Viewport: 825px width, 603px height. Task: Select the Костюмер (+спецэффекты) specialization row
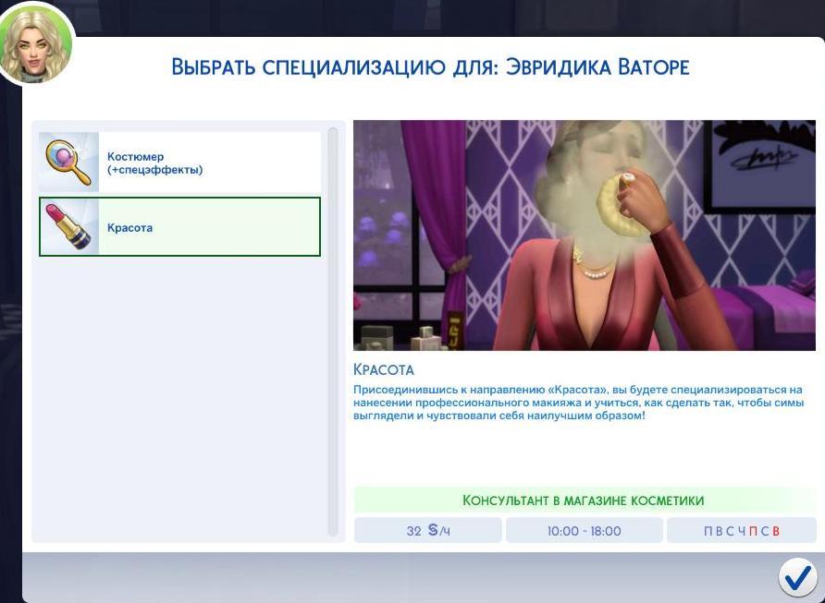click(x=179, y=163)
